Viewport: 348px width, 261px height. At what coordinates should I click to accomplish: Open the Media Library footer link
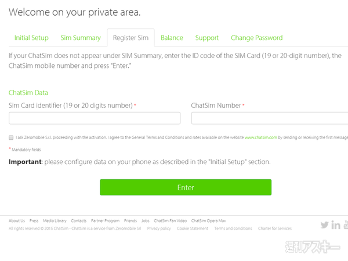pos(55,221)
